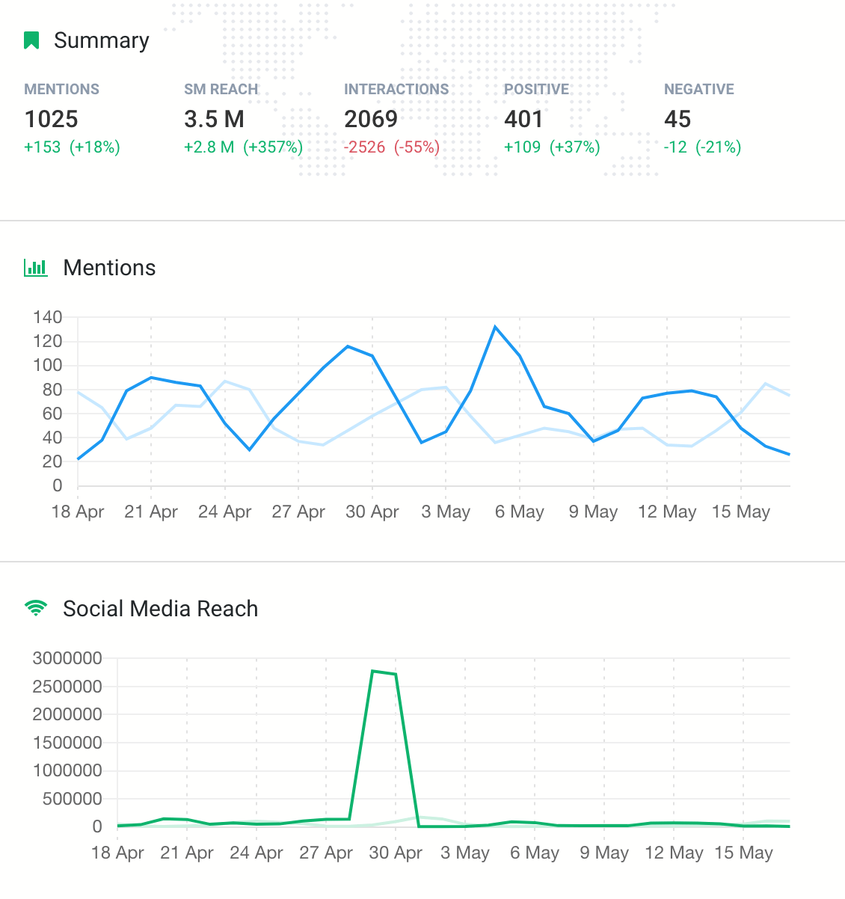Image resolution: width=845 pixels, height=899 pixels.
Task: Click the Wi-Fi icon beside Social Media Reach
Action: [35, 608]
